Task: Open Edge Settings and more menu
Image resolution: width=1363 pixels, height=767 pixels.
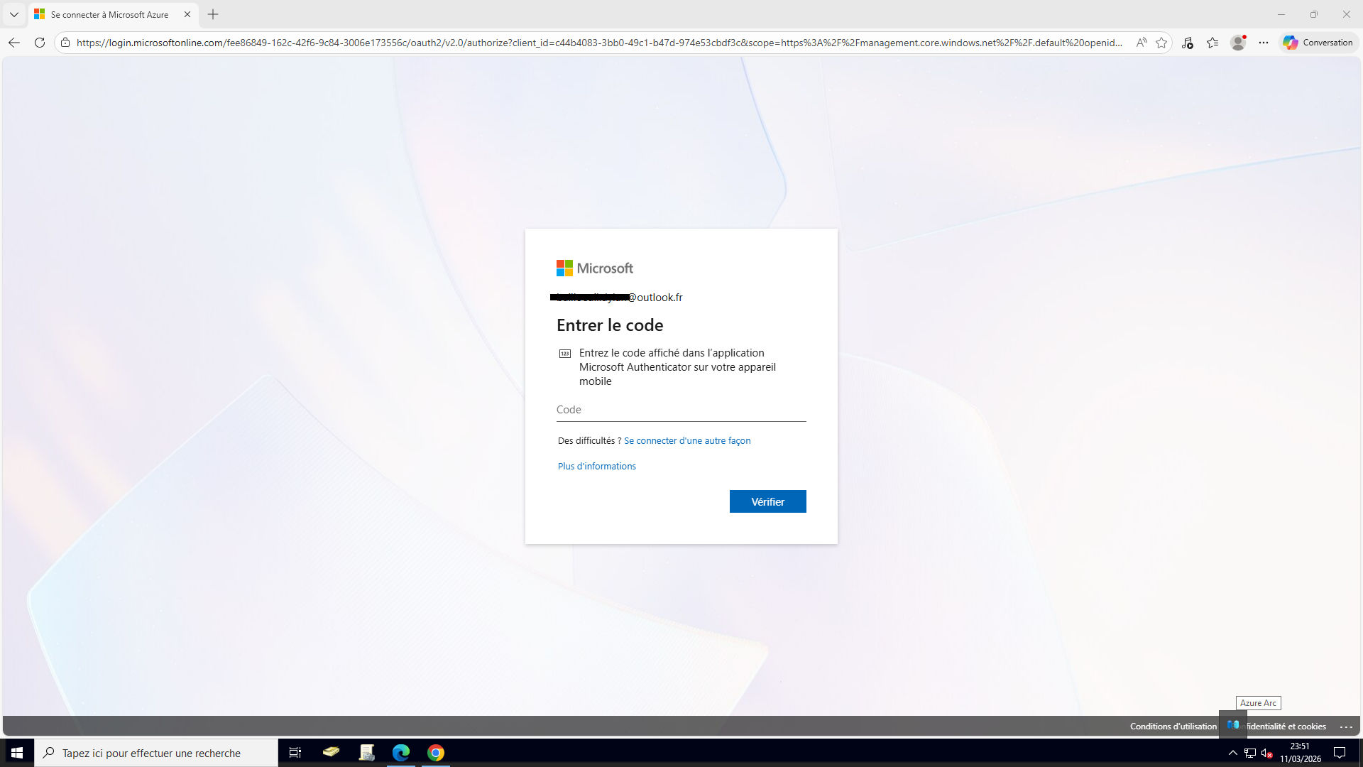Action: [x=1264, y=43]
